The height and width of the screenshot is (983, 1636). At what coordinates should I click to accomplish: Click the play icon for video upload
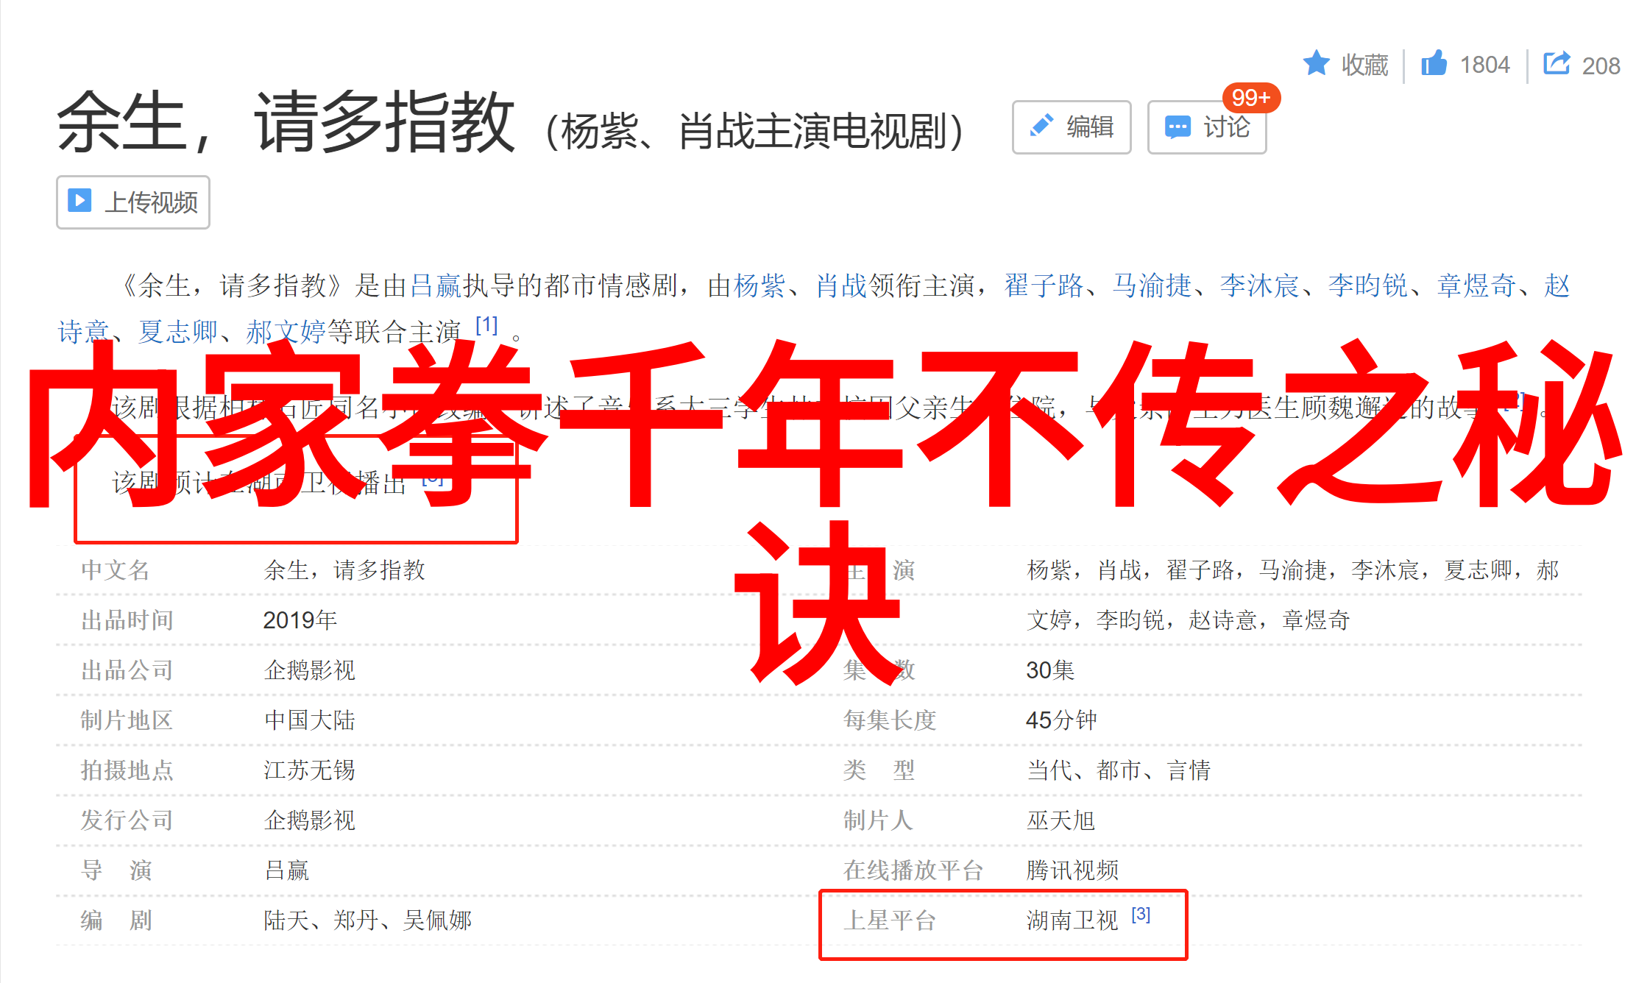pos(79,200)
